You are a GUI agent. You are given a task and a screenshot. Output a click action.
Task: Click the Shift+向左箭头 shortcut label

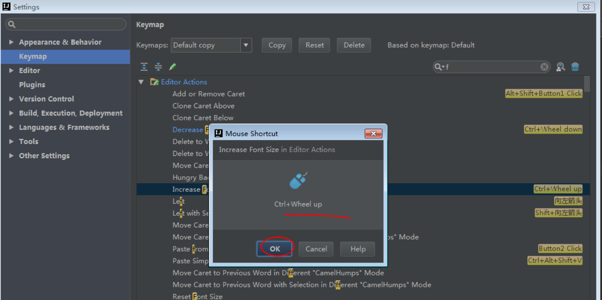pyautogui.click(x=559, y=213)
